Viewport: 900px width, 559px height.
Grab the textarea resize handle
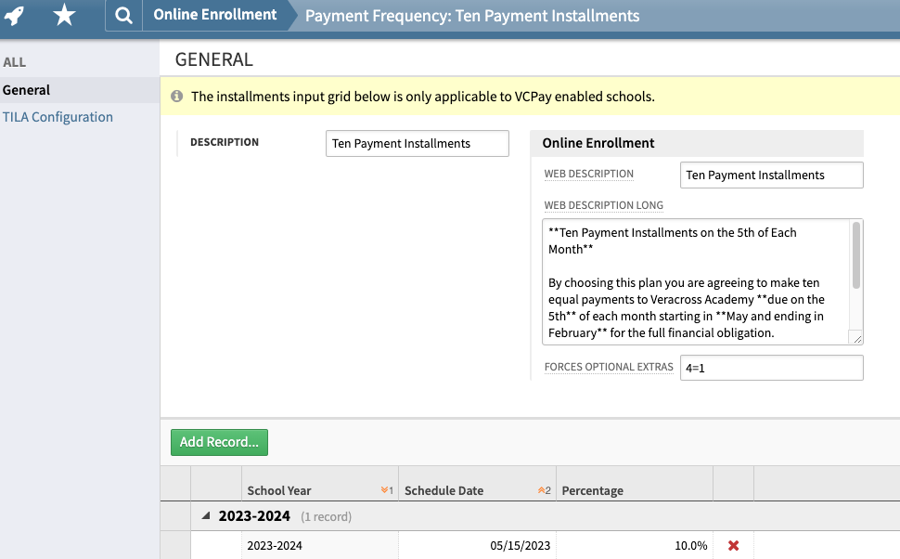pyautogui.click(x=857, y=339)
